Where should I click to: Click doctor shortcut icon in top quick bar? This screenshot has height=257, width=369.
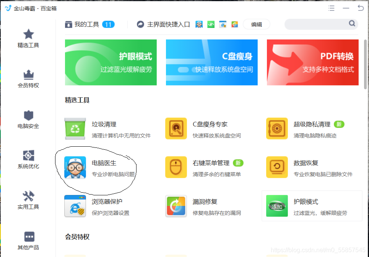(199, 24)
